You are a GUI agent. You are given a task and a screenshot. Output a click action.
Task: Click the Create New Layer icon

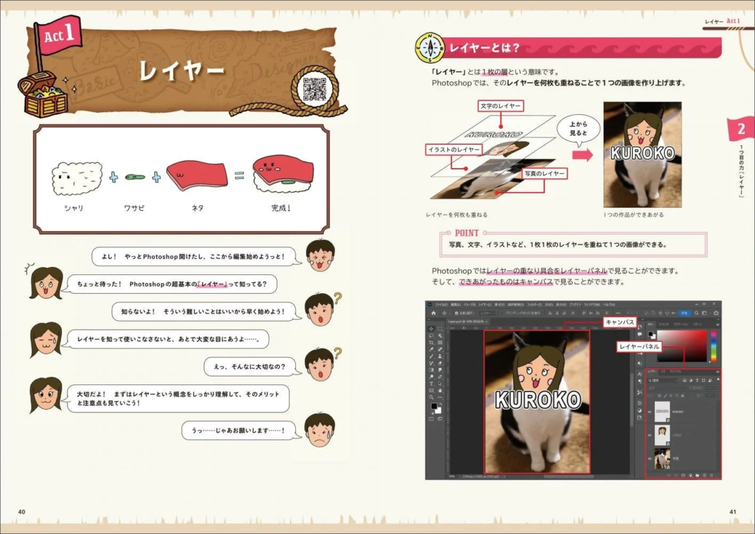coord(704,474)
